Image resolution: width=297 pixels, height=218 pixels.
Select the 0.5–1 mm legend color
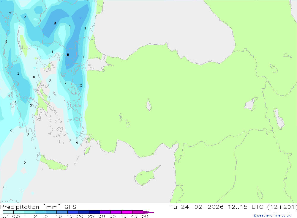pos(19,212)
